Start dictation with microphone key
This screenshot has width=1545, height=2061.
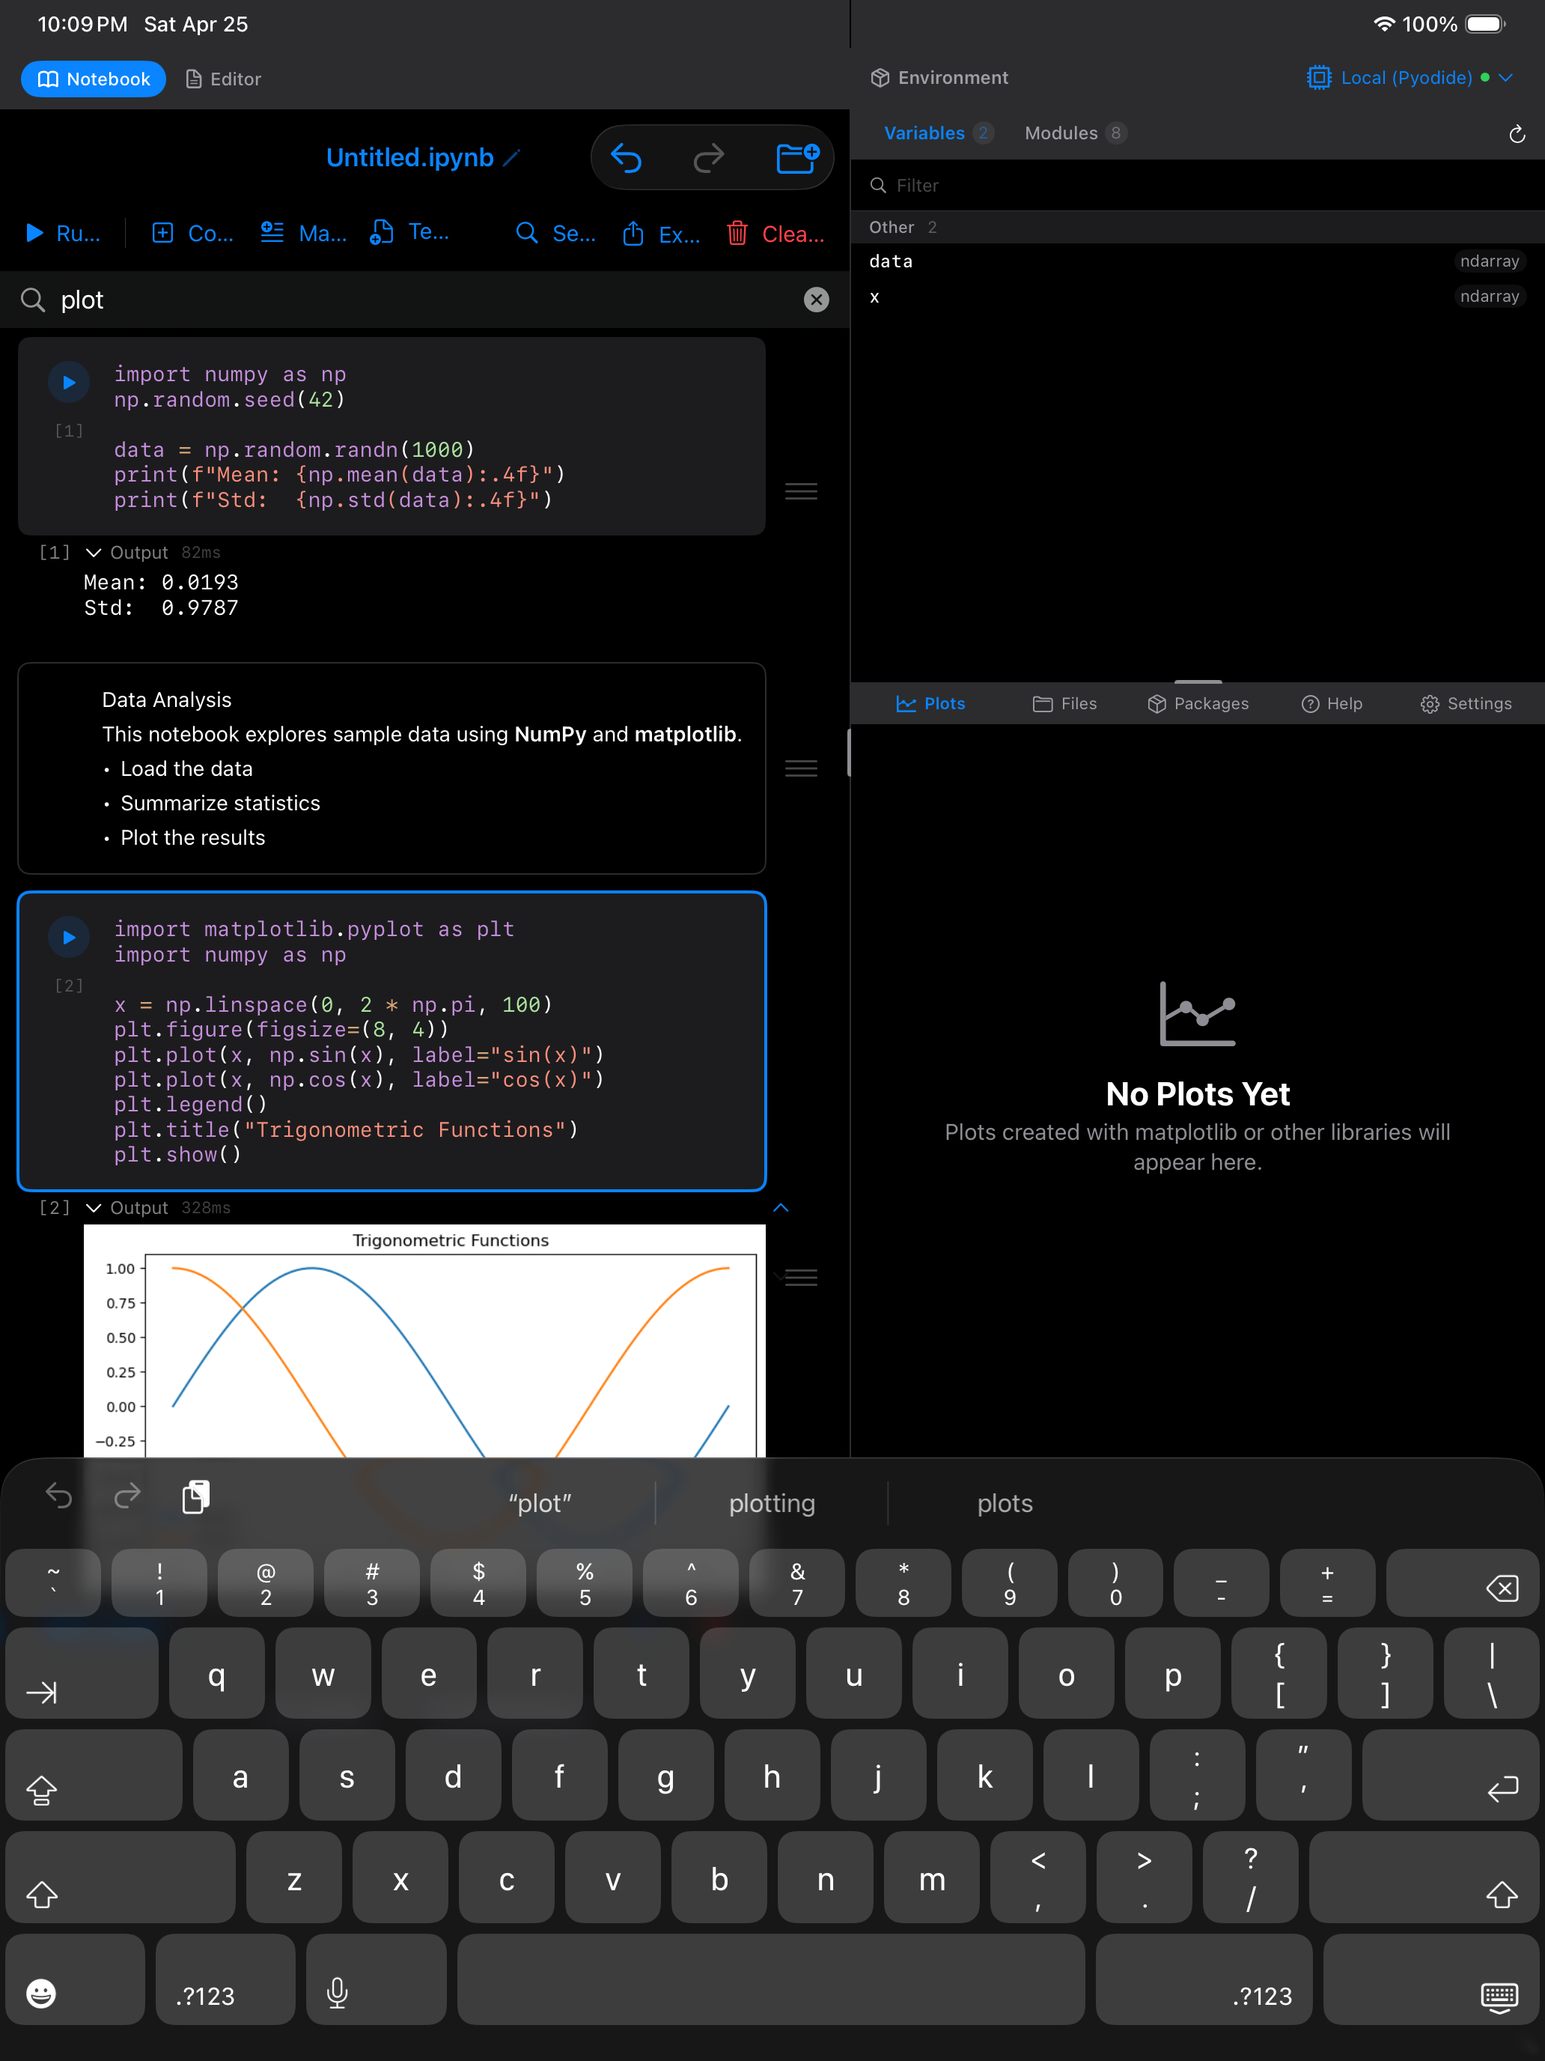point(377,1980)
